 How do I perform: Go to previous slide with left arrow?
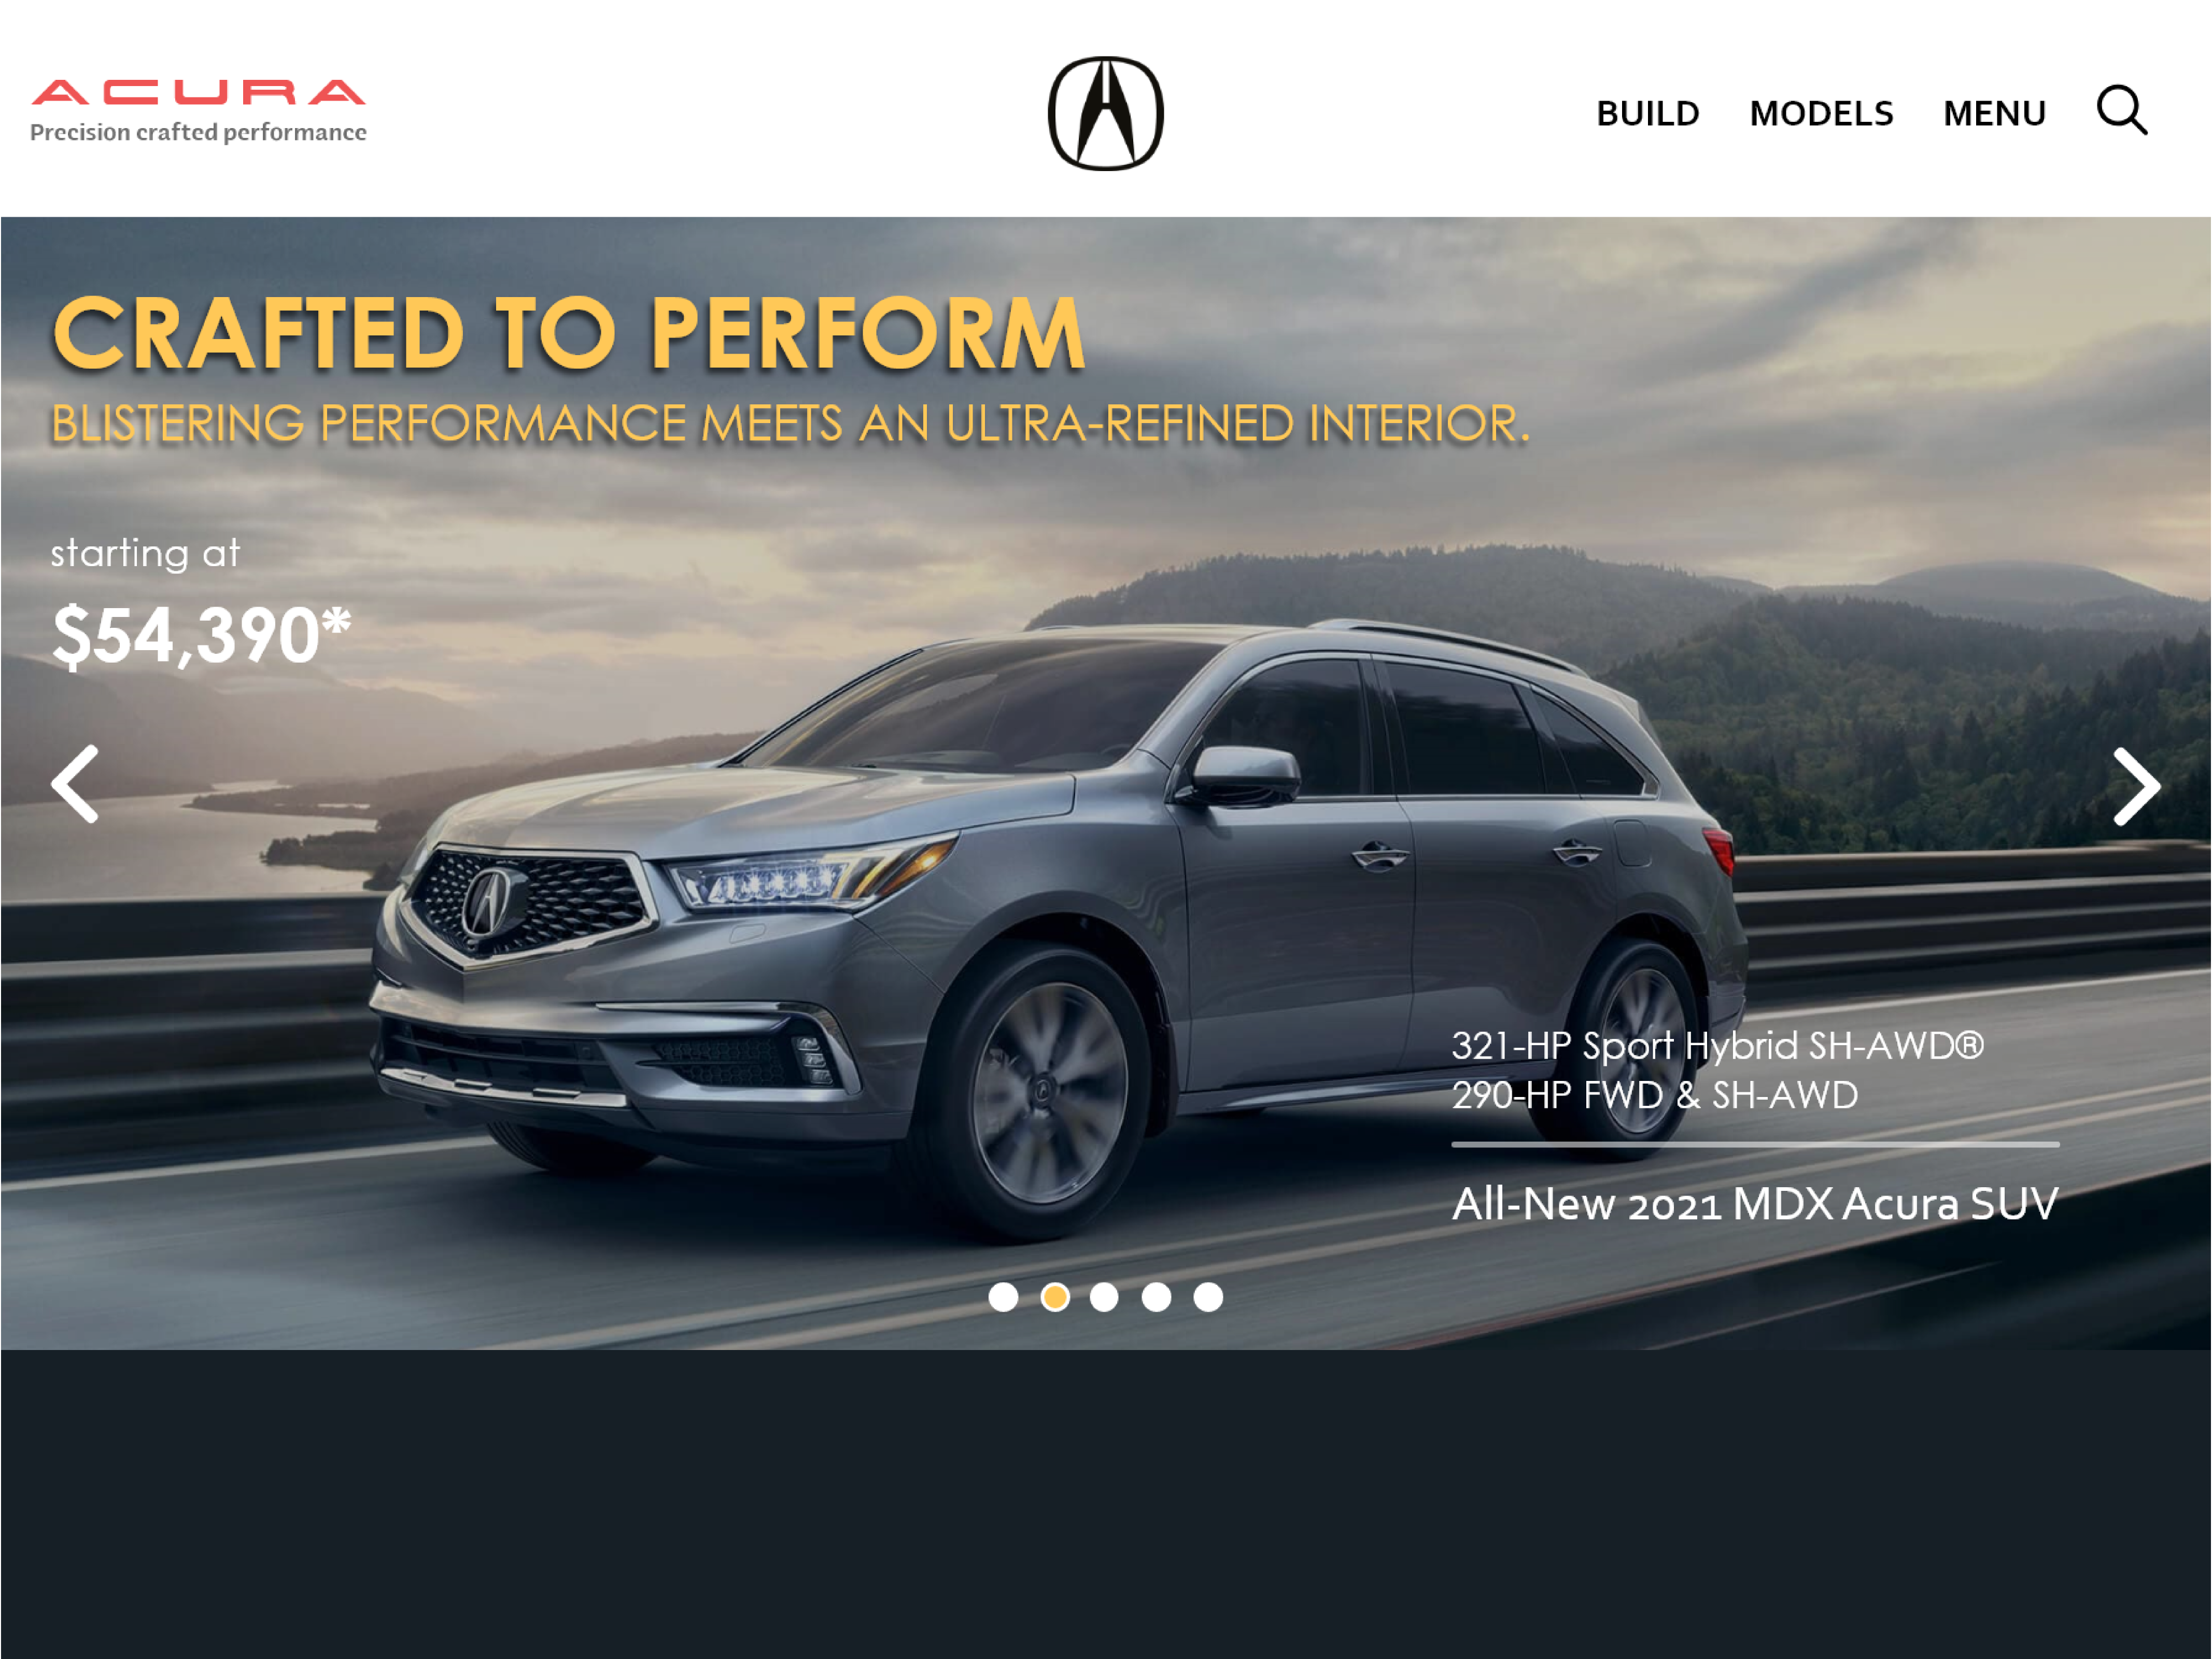pos(75,784)
